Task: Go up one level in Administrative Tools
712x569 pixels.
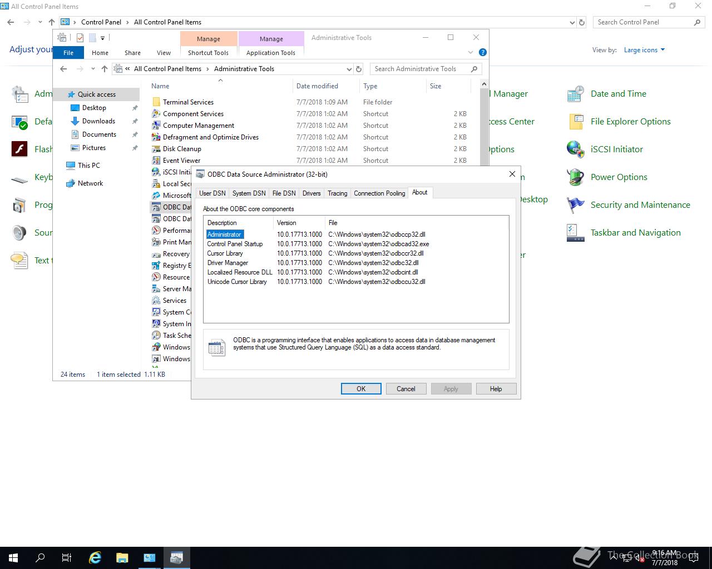Action: click(105, 69)
